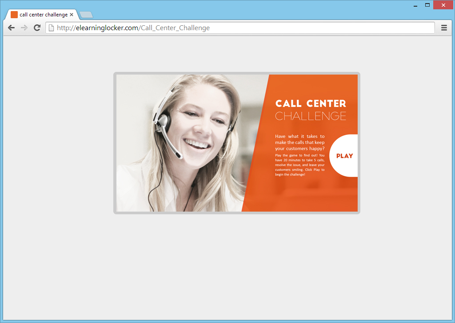Close the call center challenge tab
455x323 pixels.
(x=72, y=15)
